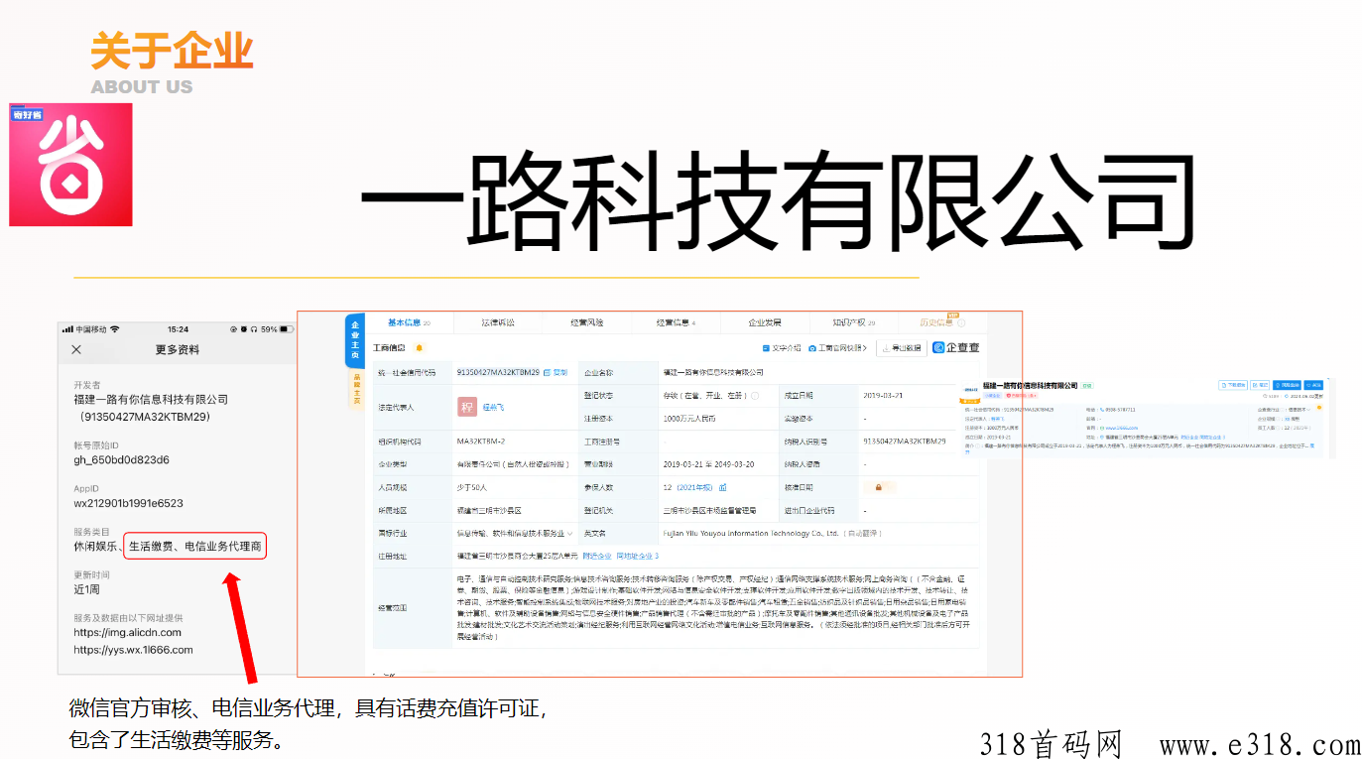Screen dimensions: 1362x759
Task: Open 工商官网快照 link
Action: [838, 348]
